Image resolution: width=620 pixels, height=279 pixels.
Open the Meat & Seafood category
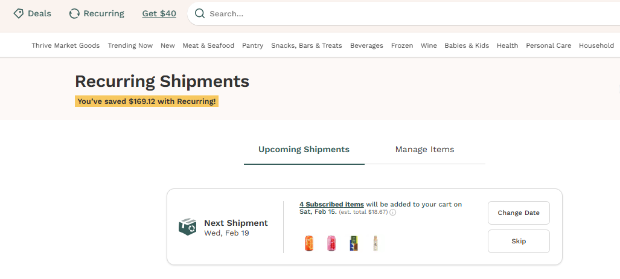click(x=208, y=45)
